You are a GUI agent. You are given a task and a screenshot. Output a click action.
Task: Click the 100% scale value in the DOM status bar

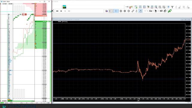click(11, 103)
